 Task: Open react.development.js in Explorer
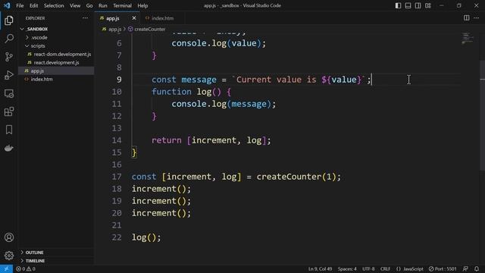(x=56, y=62)
